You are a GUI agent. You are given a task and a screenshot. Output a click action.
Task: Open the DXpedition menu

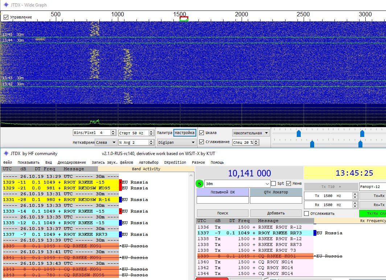point(175,162)
